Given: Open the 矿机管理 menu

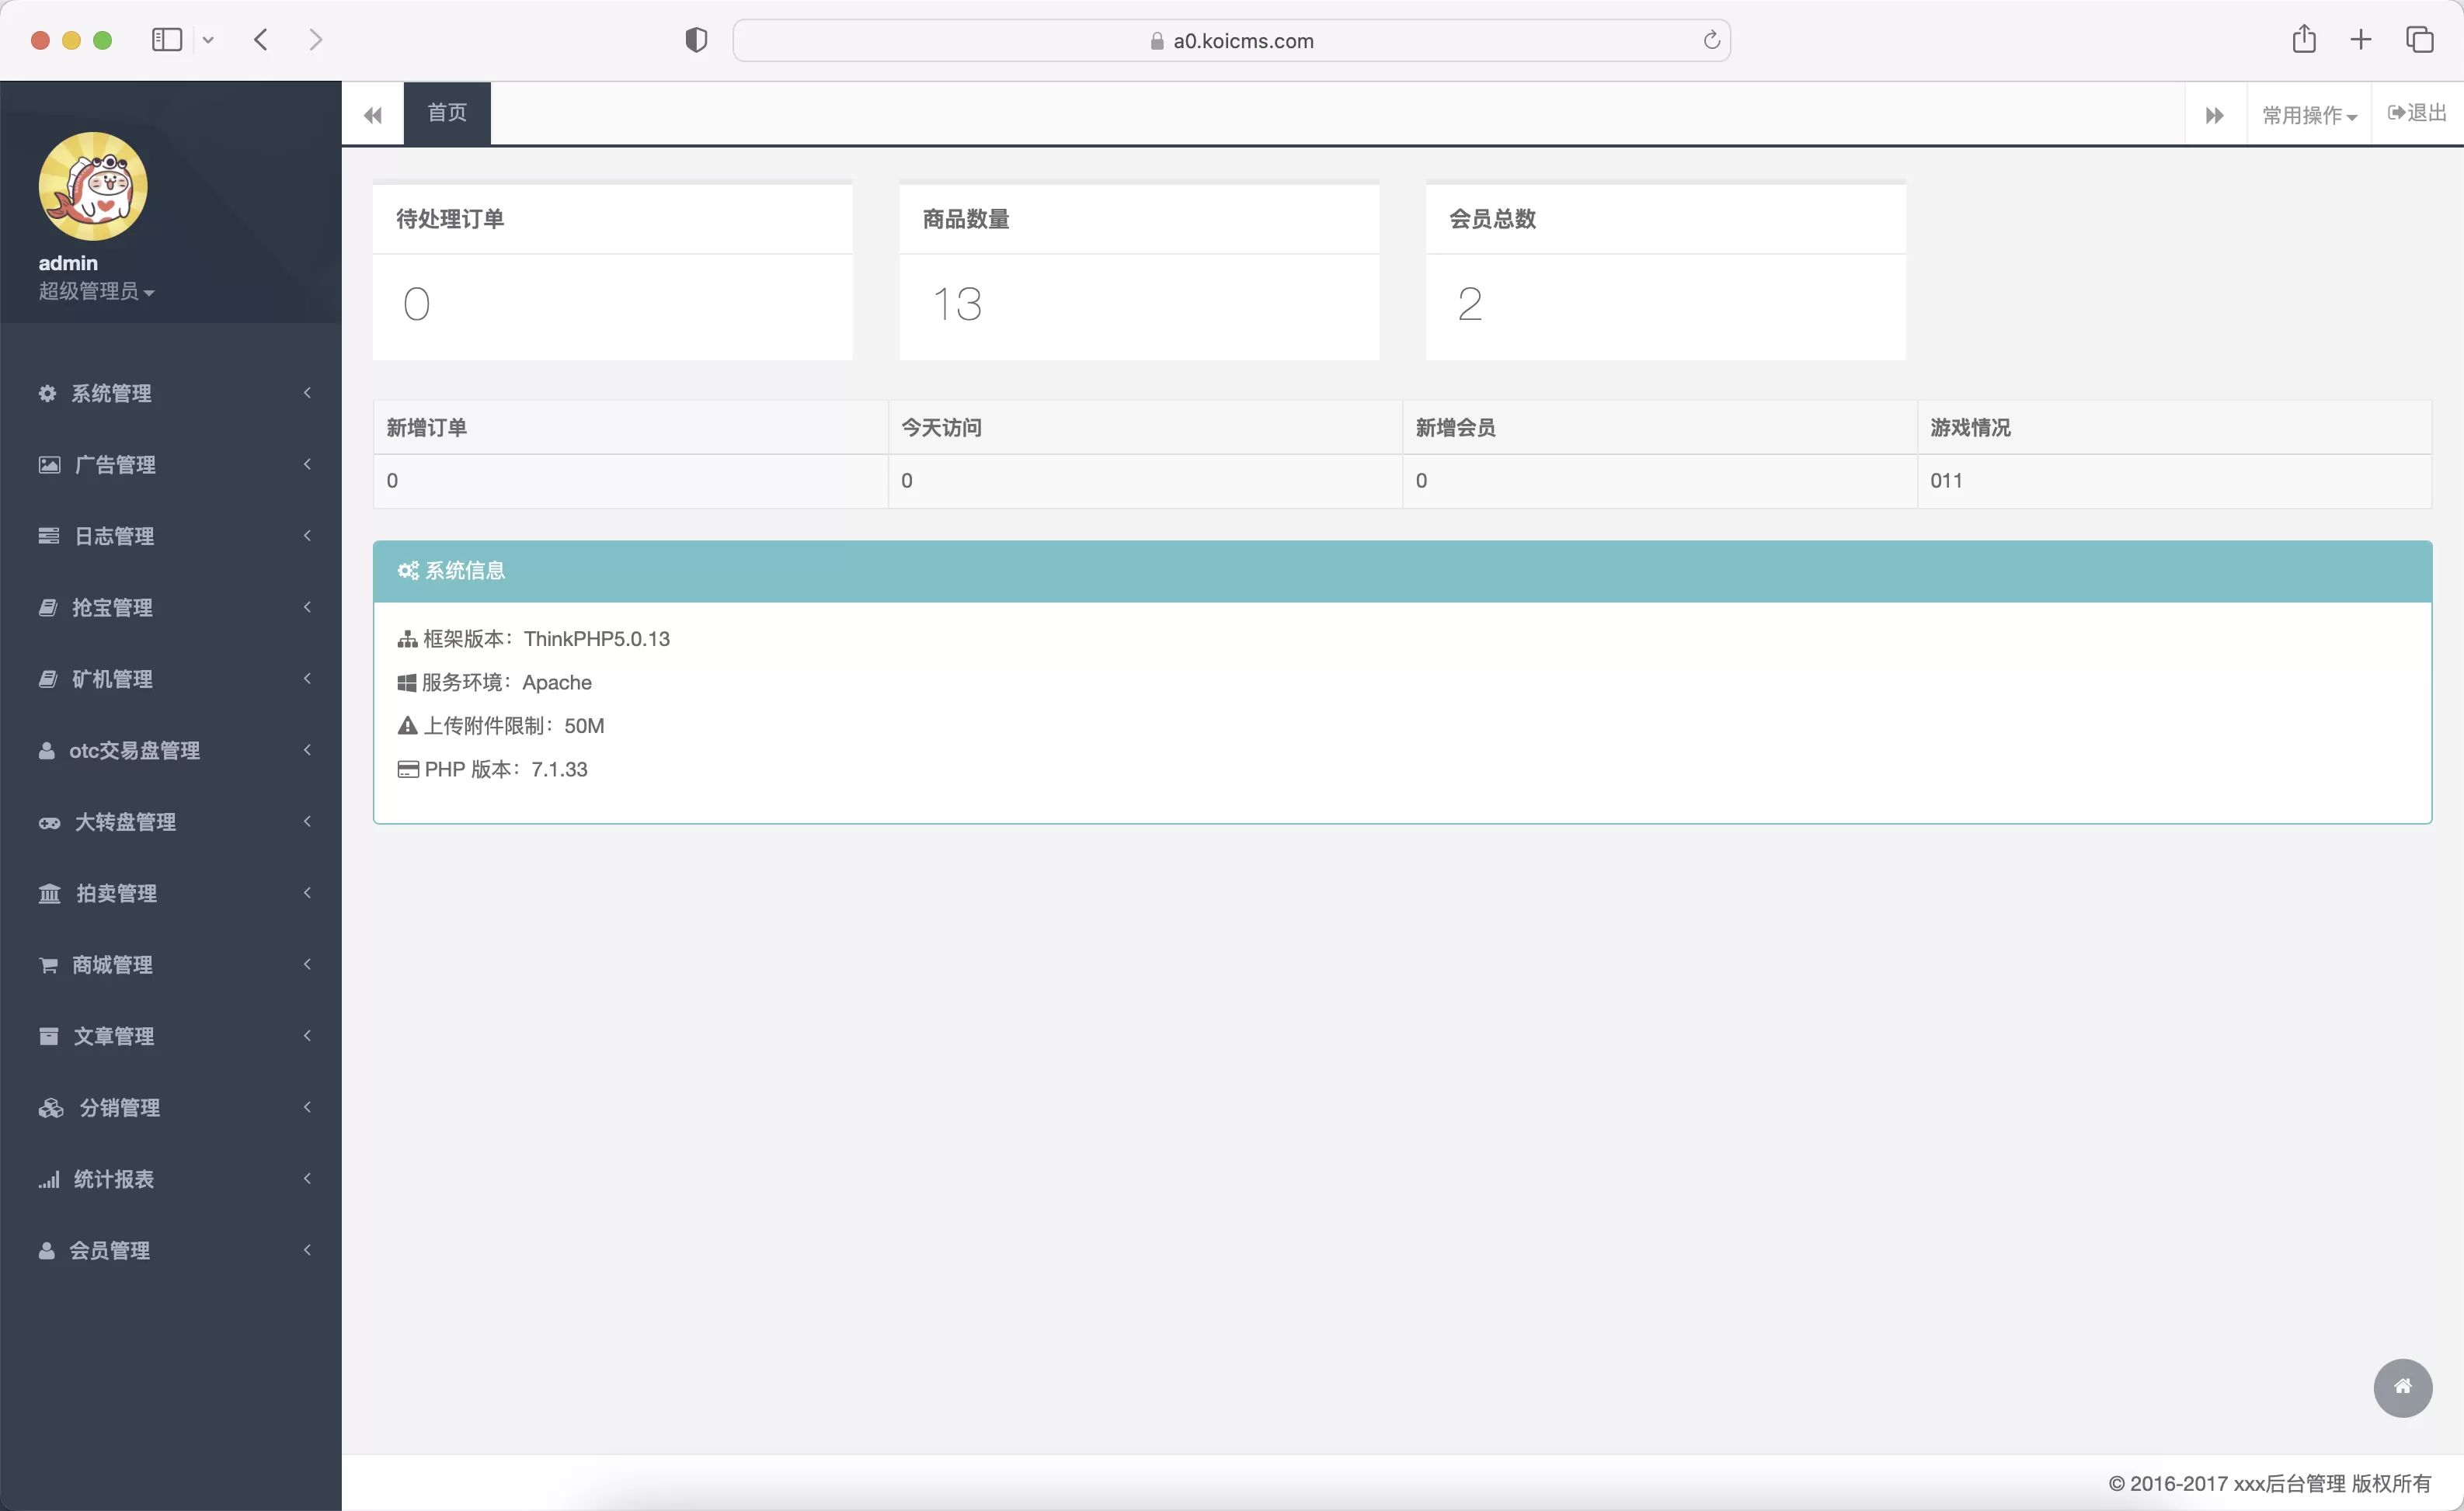Looking at the screenshot, I should (171, 679).
